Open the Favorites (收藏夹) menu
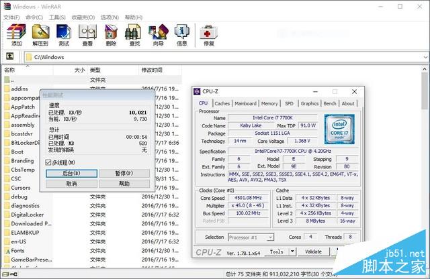 [x=83, y=17]
